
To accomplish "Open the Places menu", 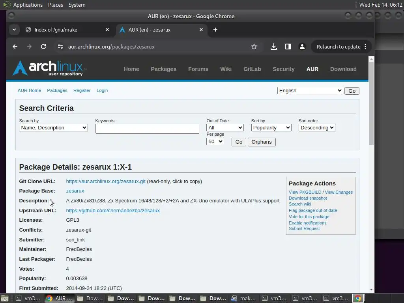I will [x=56, y=5].
